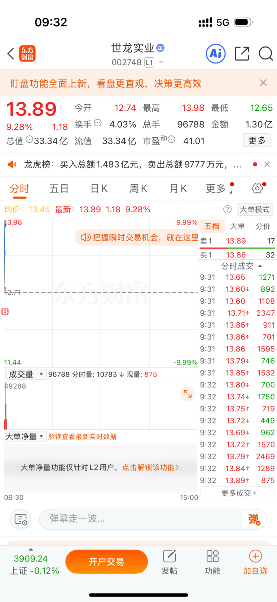Focus the 弹幕走一波 input field
The image size is (277, 602).
[141, 519]
